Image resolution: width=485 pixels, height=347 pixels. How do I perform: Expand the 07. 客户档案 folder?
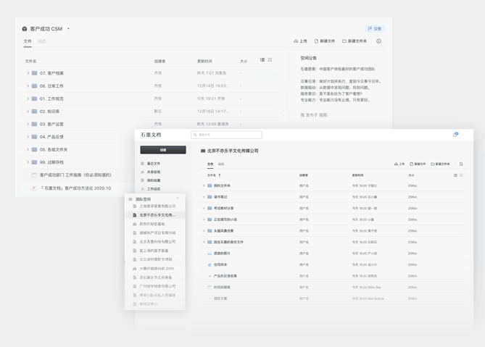28,73
